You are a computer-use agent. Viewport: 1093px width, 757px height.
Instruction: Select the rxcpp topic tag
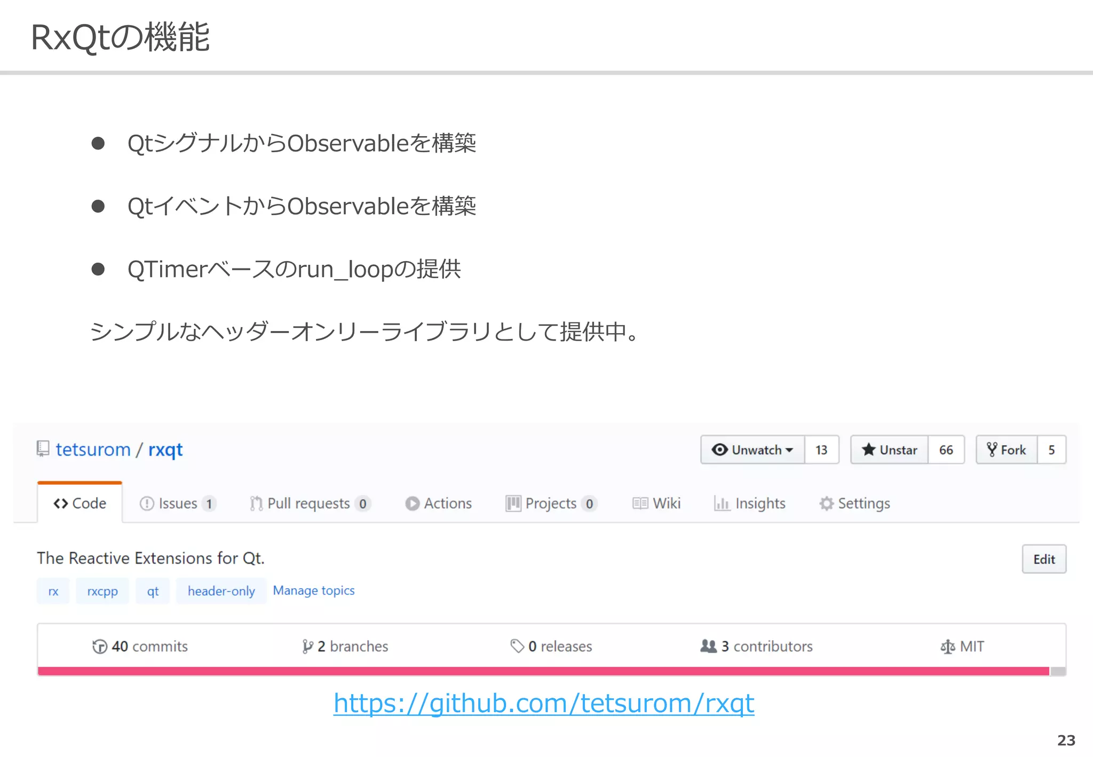(x=102, y=591)
